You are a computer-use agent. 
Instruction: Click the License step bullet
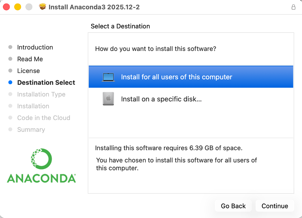pos(10,71)
